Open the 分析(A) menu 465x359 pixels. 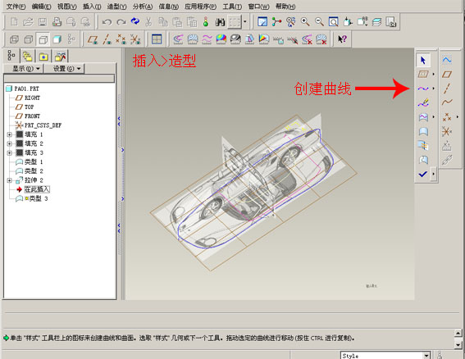pyautogui.click(x=143, y=7)
